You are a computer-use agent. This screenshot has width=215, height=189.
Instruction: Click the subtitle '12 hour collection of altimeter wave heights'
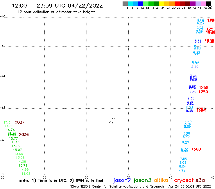(x=56, y=12)
